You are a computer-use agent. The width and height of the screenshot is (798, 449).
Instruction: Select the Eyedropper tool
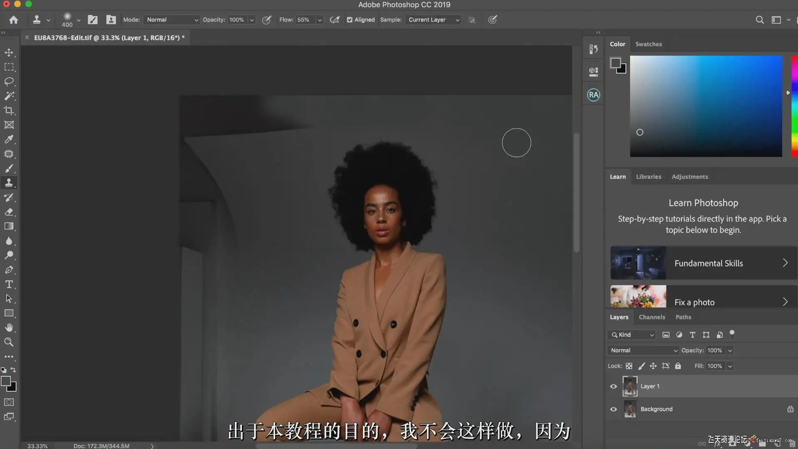[9, 139]
